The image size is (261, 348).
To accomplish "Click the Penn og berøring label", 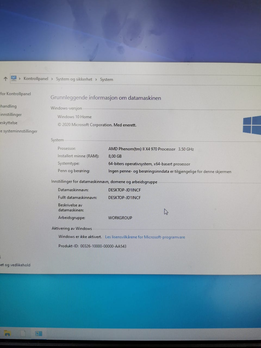I will coord(74,171).
